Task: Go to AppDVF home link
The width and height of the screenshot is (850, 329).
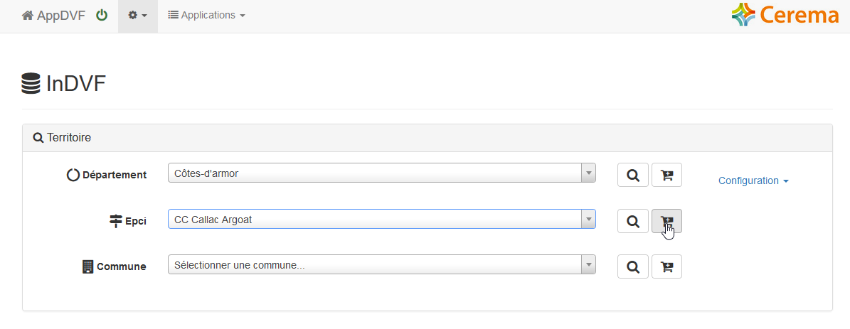Action: pos(53,16)
